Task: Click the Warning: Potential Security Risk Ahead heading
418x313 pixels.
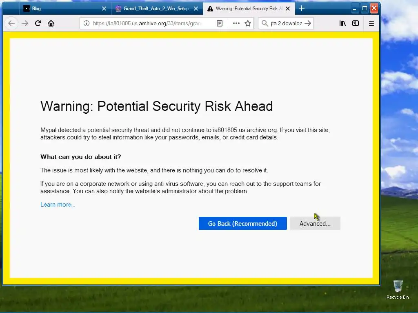Action: coord(156,106)
